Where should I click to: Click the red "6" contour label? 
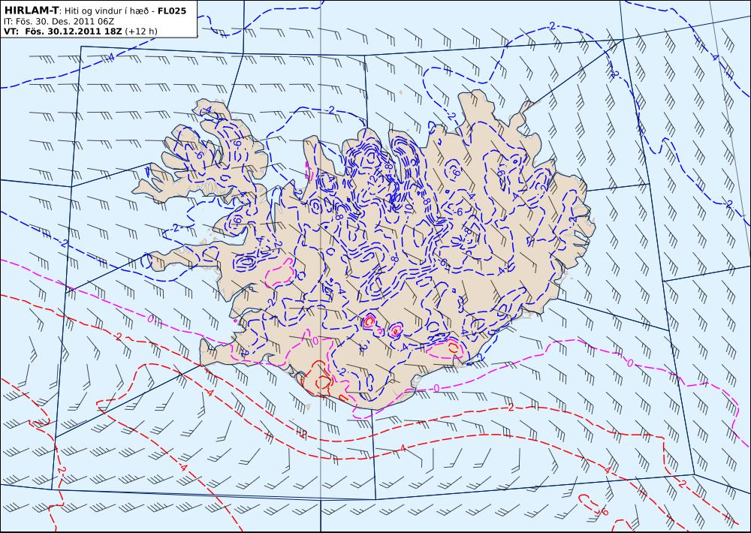click(605, 512)
